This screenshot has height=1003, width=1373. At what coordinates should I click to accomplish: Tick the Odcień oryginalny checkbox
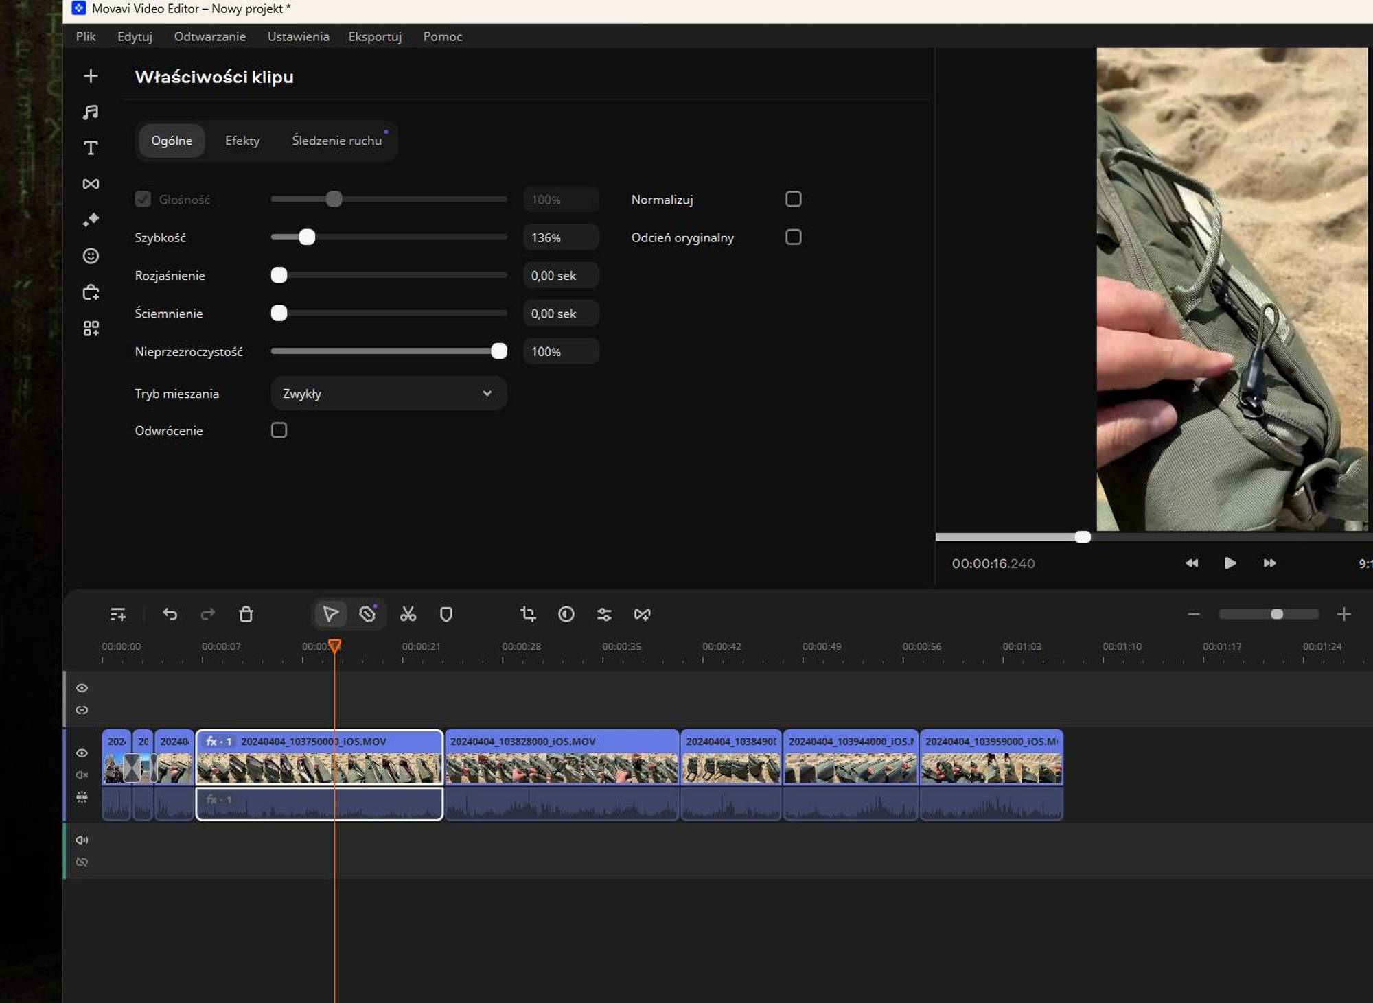click(793, 237)
